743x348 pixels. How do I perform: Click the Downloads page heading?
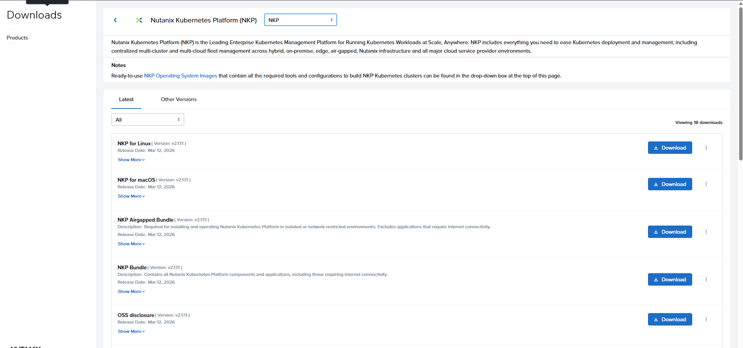pyautogui.click(x=34, y=15)
